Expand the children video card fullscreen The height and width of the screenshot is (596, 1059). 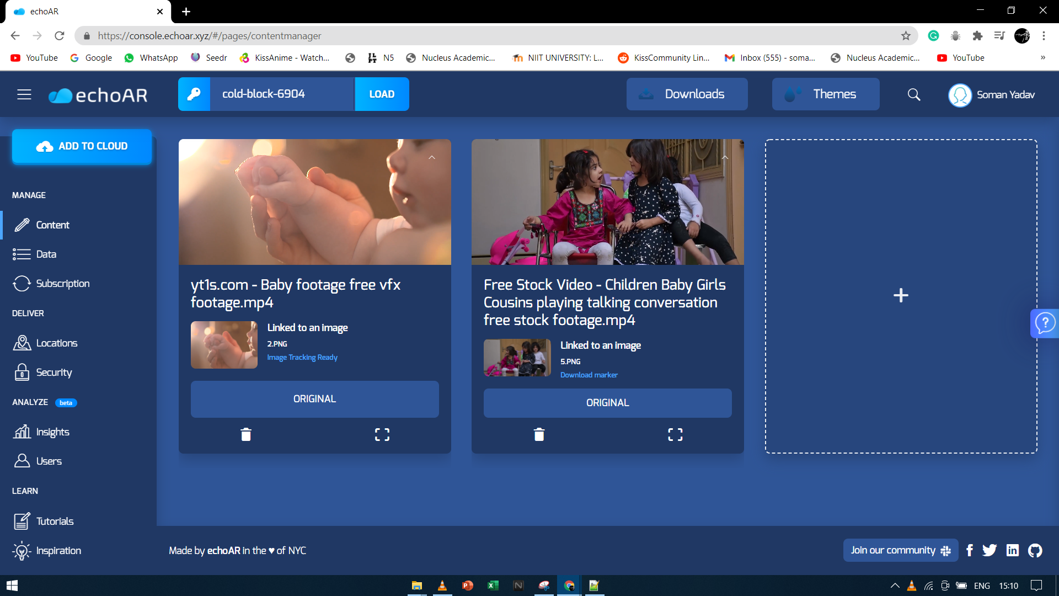675,434
